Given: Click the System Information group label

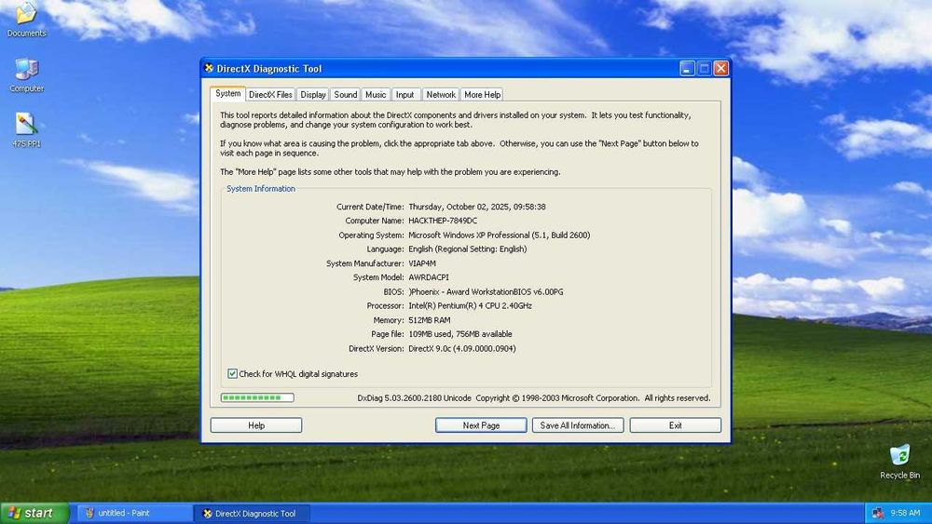Looking at the screenshot, I should (261, 189).
